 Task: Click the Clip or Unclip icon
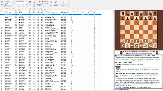click(5, 5)
